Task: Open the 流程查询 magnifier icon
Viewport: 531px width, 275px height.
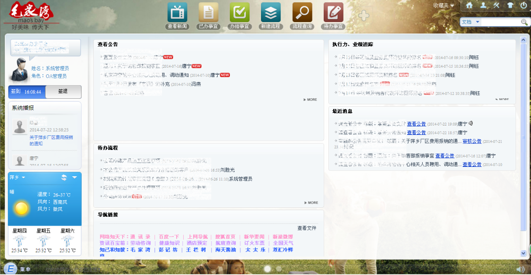Action: tap(302, 13)
